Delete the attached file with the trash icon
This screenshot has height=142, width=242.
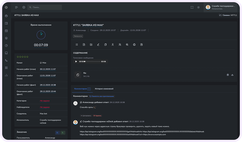pos(228,75)
